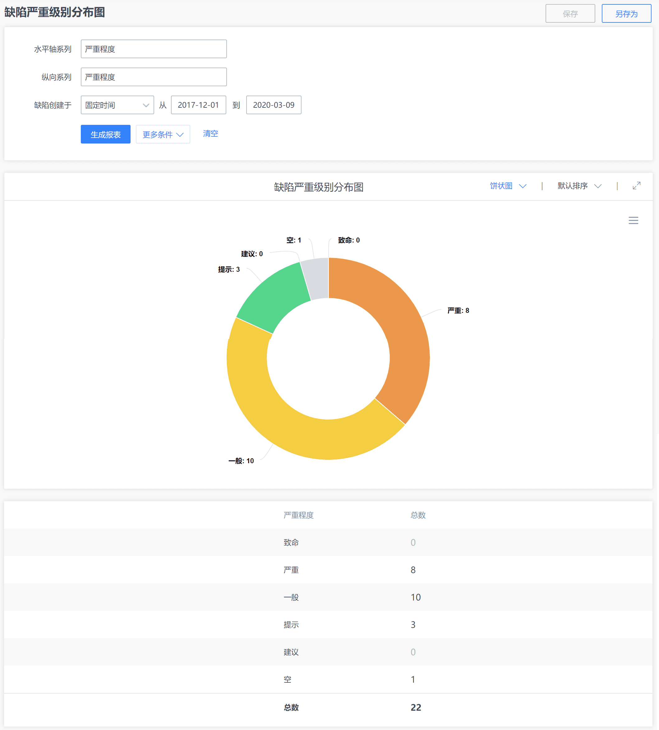Select the 水平轴系列 input field

point(154,49)
